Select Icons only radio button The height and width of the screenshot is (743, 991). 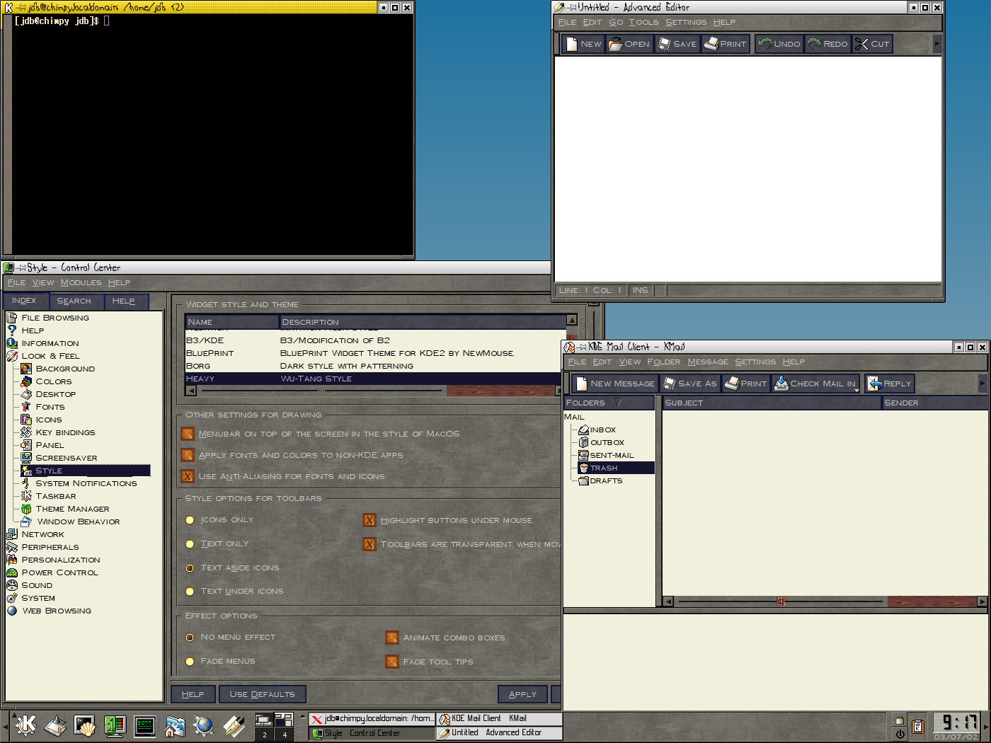click(x=190, y=520)
